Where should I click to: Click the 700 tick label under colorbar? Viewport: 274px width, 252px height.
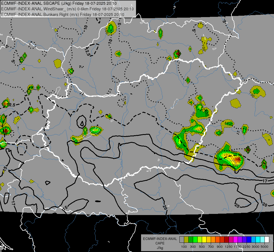point(211,247)
